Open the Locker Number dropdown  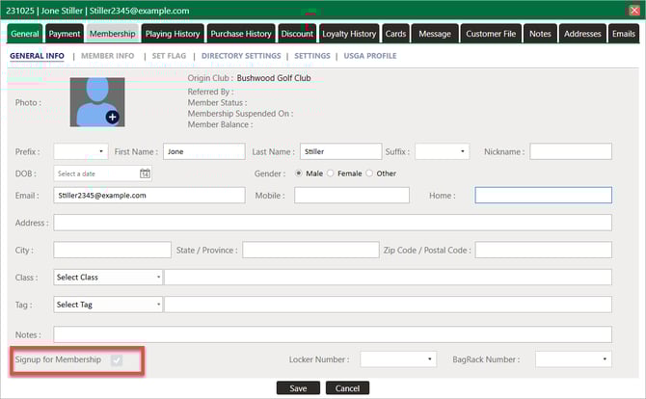pyautogui.click(x=397, y=359)
